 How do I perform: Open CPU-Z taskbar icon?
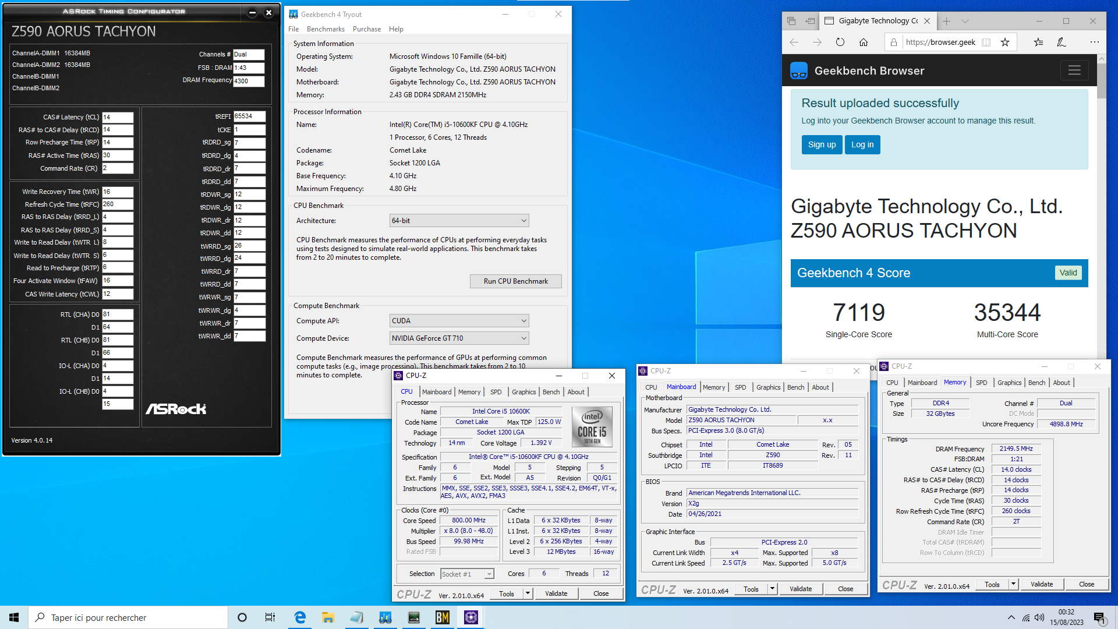pyautogui.click(x=471, y=617)
